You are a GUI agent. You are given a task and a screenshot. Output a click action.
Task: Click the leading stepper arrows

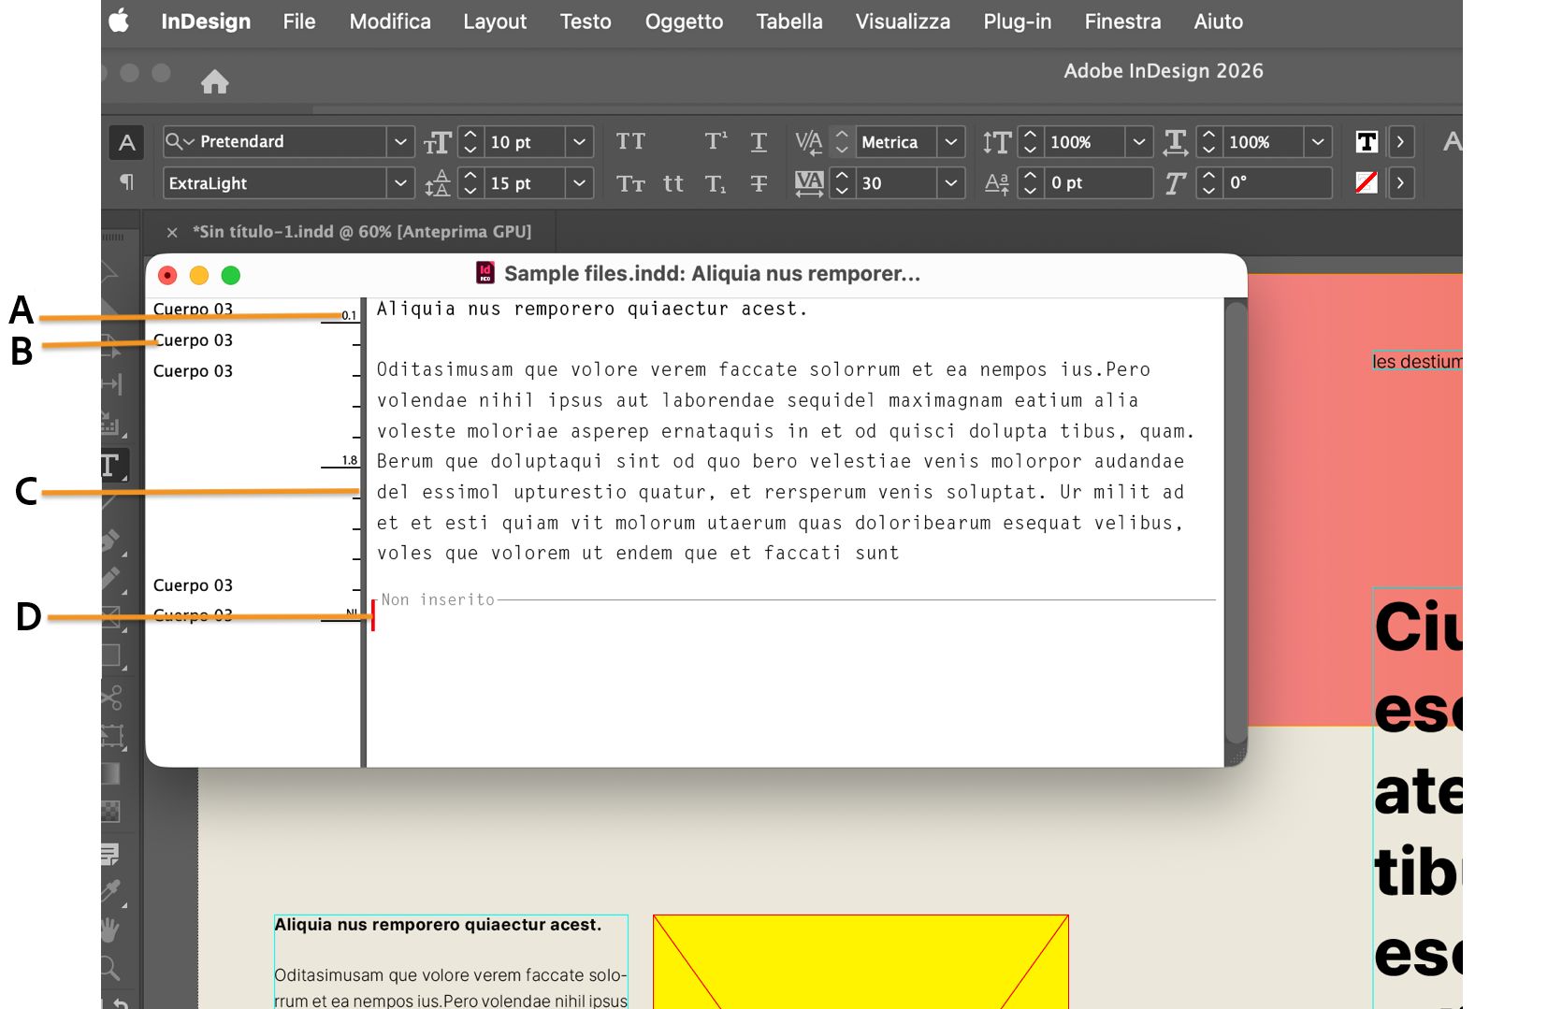[470, 183]
